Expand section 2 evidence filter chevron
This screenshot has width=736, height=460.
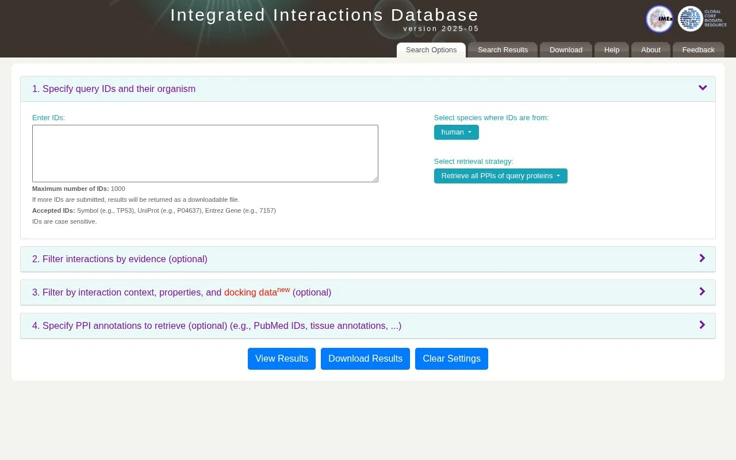coord(702,258)
